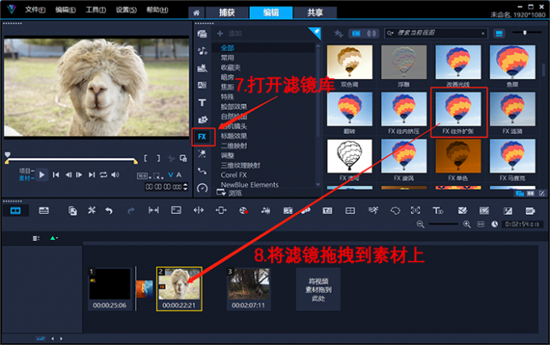Open the speed gauge library icon
This screenshot has height=345, width=550.
click(202, 188)
